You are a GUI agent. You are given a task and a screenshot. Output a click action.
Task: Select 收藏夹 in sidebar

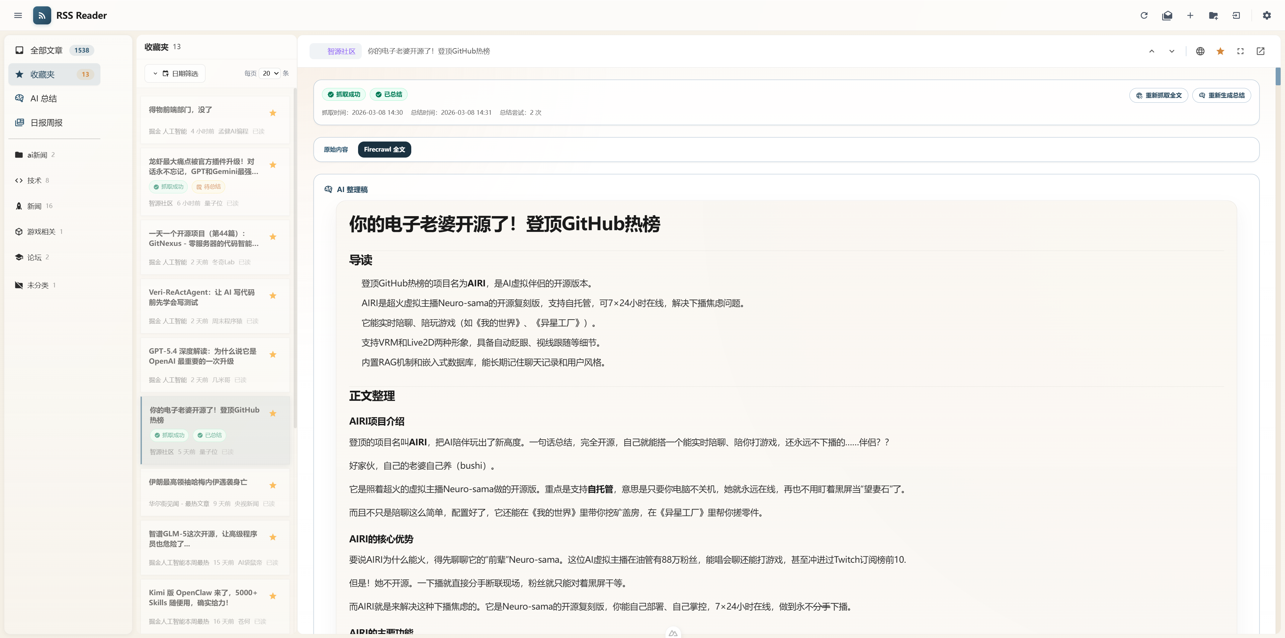tap(54, 74)
